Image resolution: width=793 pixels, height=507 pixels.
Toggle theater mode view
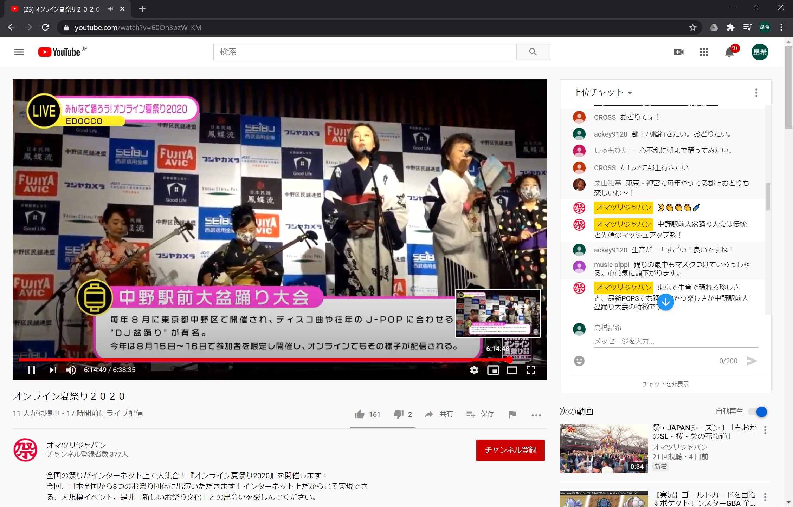(x=512, y=370)
